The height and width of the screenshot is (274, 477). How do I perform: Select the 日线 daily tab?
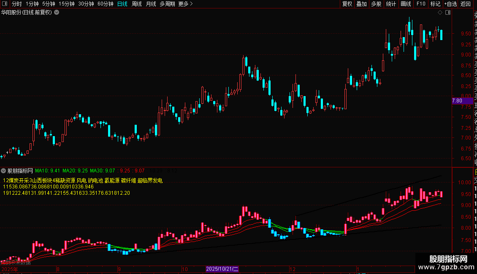coord(122,4)
